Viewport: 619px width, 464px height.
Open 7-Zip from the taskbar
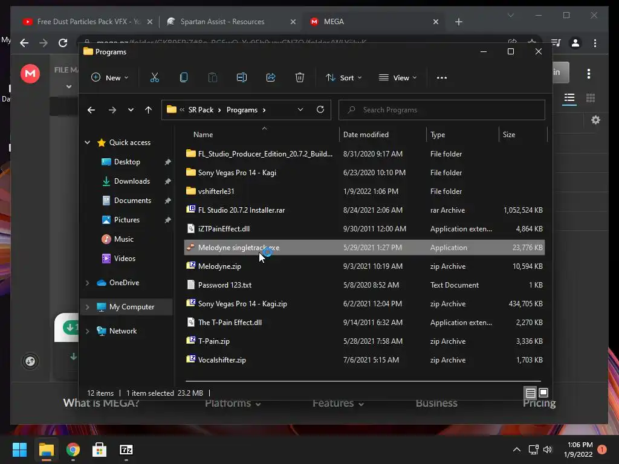pyautogui.click(x=126, y=449)
